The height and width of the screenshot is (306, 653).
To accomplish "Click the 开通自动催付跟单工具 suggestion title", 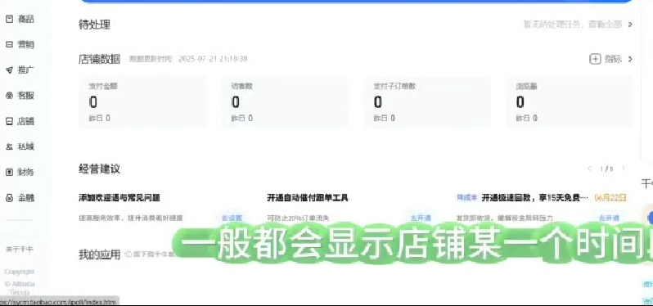I will [x=308, y=198].
